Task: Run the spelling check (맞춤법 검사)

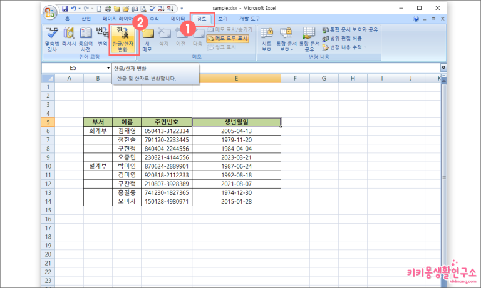Action: coord(51,39)
